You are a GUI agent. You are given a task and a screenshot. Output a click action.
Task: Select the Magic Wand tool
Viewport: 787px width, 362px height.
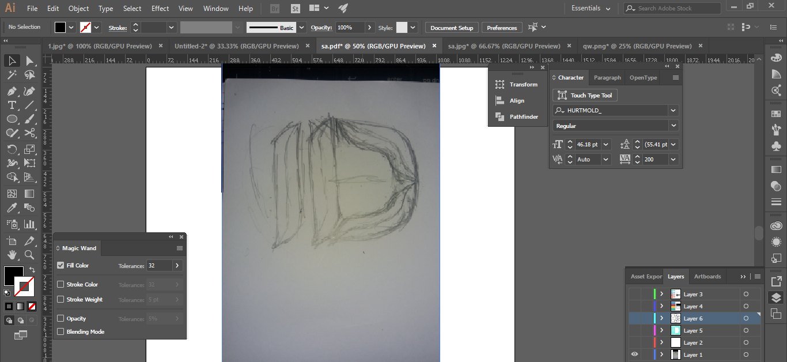coord(12,75)
